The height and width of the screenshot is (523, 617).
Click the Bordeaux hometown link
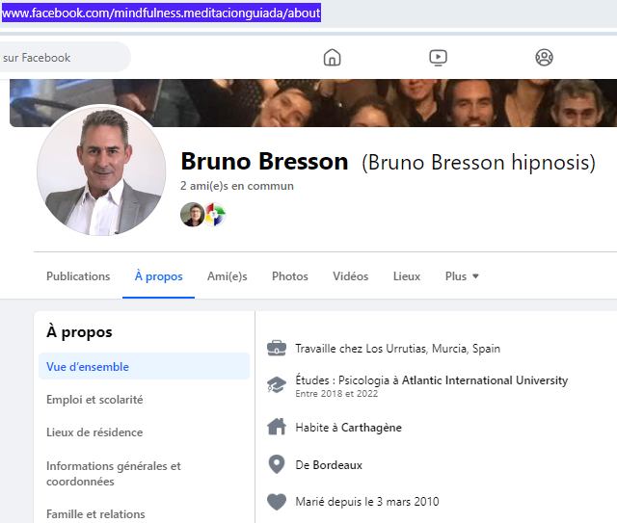[337, 465]
